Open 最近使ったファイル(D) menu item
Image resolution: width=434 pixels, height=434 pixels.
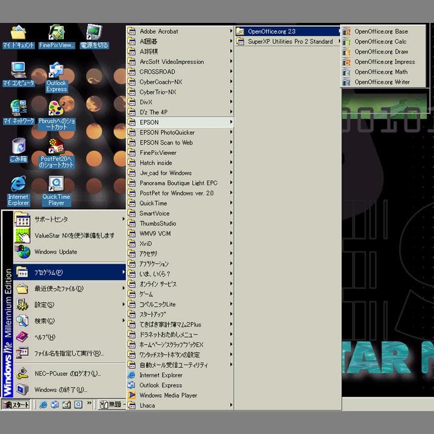click(x=69, y=289)
